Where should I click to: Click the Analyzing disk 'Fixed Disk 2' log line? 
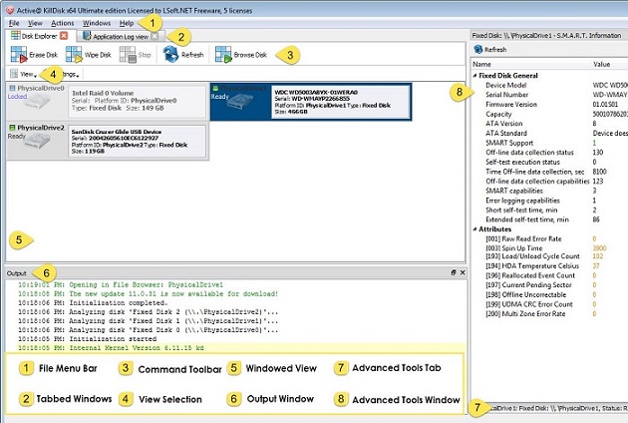148,312
